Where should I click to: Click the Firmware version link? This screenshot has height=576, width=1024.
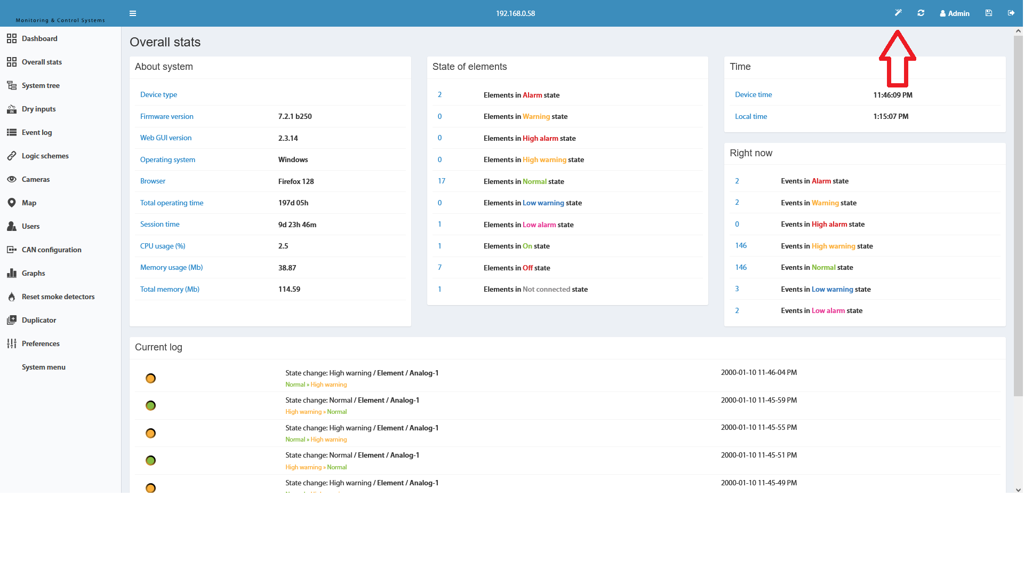pos(167,116)
